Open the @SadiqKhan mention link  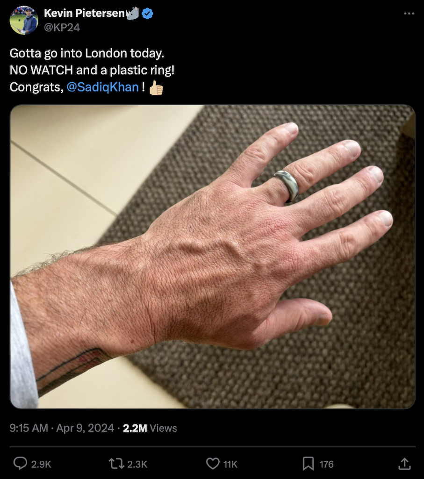102,87
